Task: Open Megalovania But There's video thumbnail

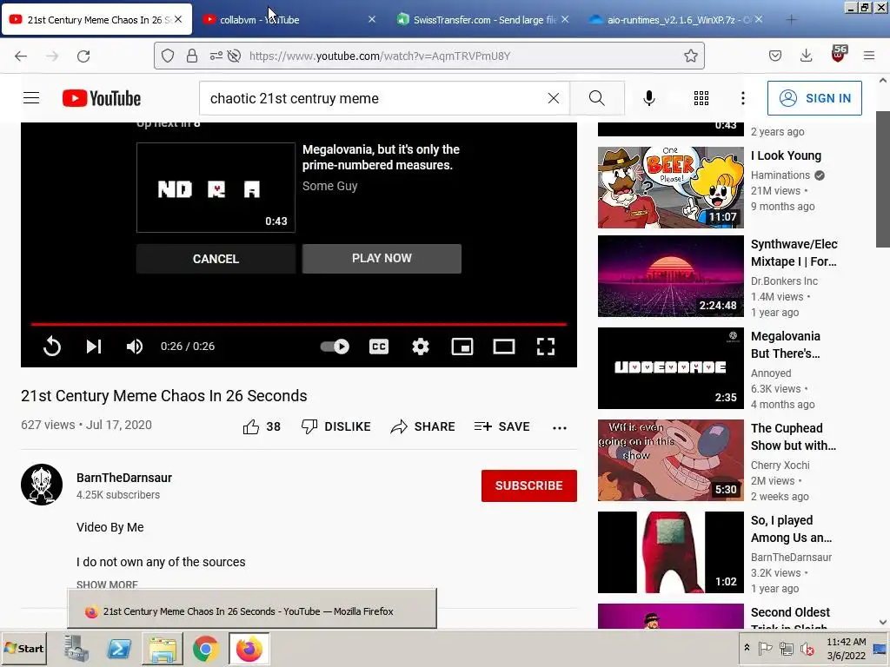Action: click(x=670, y=368)
